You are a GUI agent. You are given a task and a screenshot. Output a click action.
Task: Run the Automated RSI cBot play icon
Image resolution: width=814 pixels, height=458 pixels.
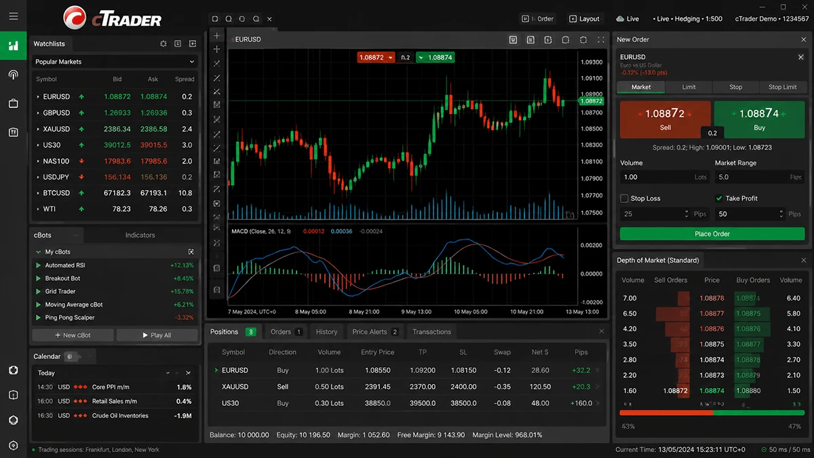39,265
